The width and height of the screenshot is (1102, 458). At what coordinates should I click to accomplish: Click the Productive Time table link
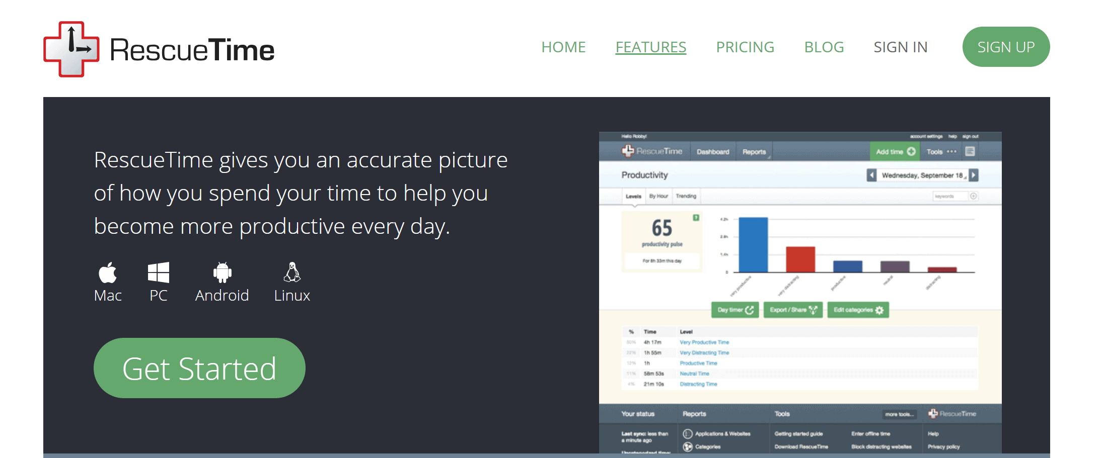698,363
